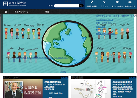This screenshot has height=98, width=137.
Task: Open 一覧RSS link in 研究最前線
Action: click(133, 78)
